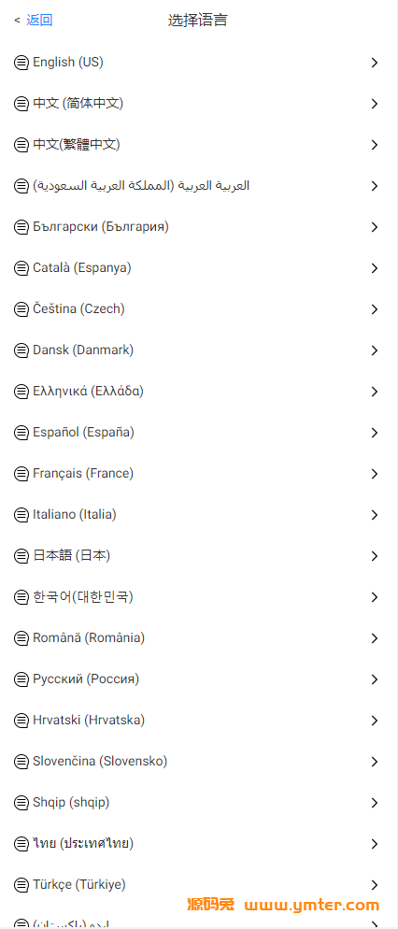The image size is (398, 929).
Task: Click list icon beside Türkçe (Türkiye)
Action: click(21, 885)
